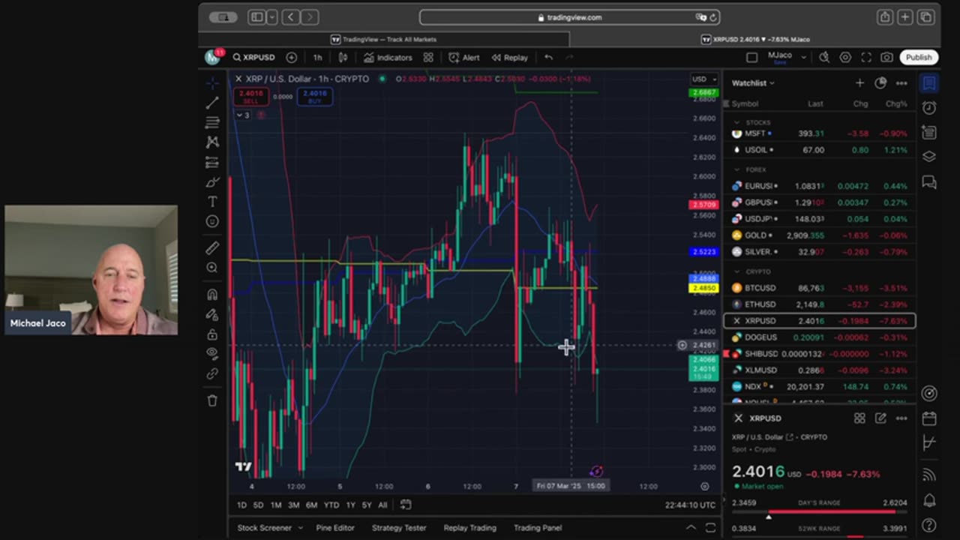Viewport: 960px width, 540px height.
Task: Enter fullscreen chart mode
Action: [x=866, y=57]
